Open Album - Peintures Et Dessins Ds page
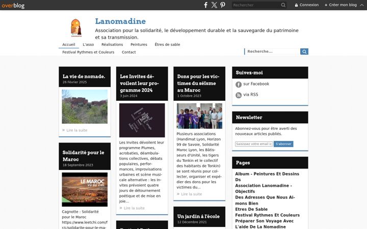The height and width of the screenshot is (229, 367). [267, 177]
